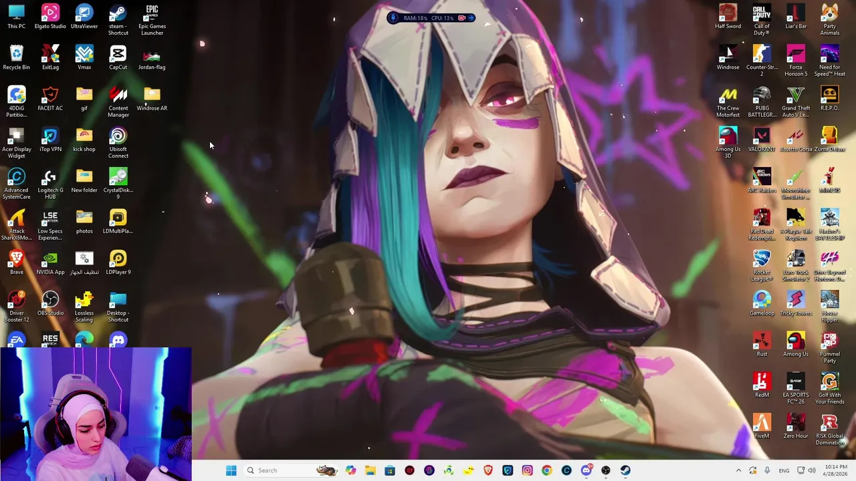Open RISK Global Domination
The height and width of the screenshot is (481, 856).
click(x=829, y=430)
